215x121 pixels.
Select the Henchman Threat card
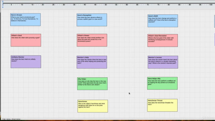[162, 105]
